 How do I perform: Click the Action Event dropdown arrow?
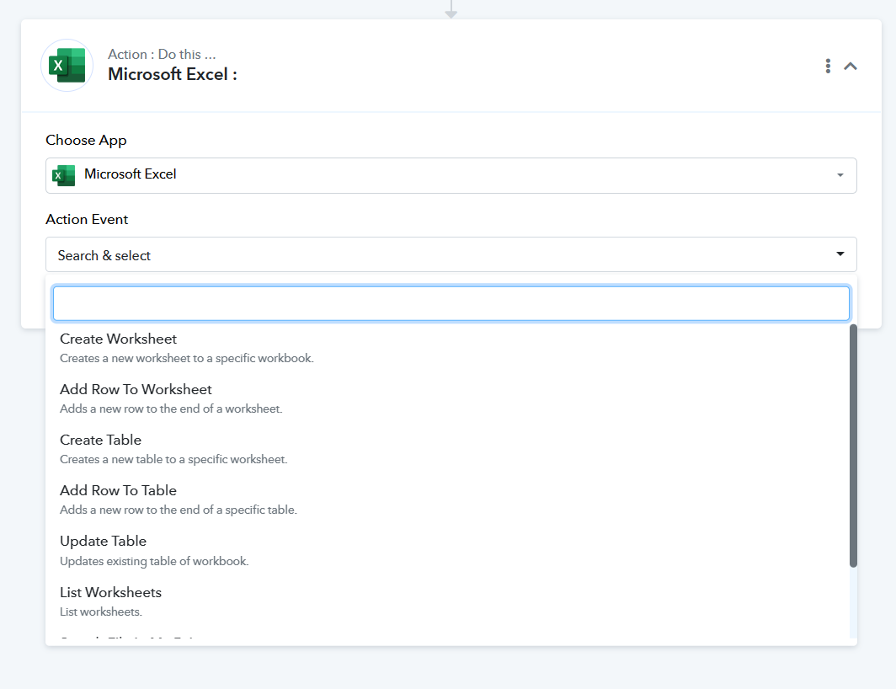tap(840, 254)
